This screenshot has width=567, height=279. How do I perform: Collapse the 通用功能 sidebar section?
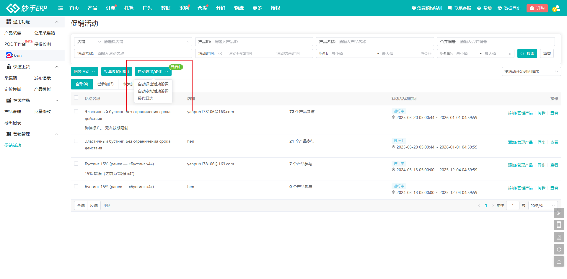pos(57,22)
